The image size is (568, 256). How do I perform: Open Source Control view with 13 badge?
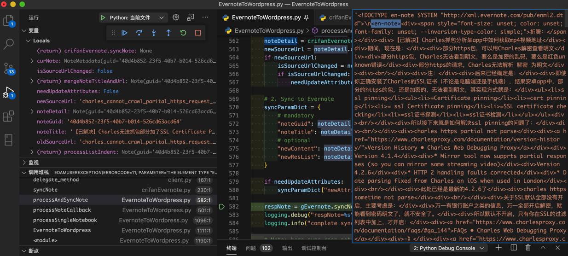[x=8, y=68]
